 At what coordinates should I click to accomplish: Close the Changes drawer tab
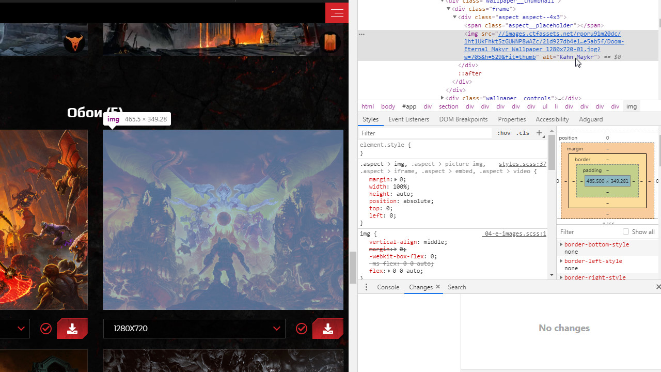point(438,287)
